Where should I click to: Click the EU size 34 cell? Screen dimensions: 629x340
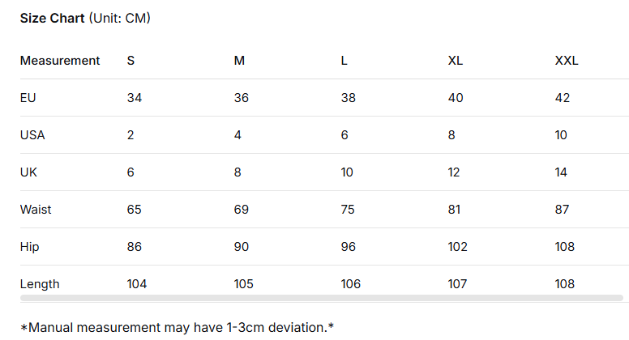[134, 98]
